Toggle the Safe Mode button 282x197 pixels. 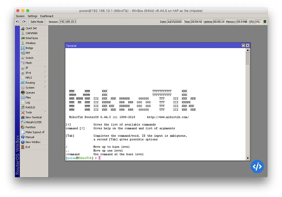(37, 22)
